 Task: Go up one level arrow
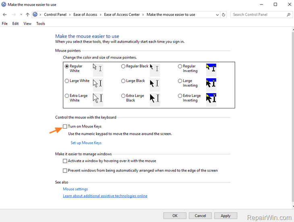point(27,15)
